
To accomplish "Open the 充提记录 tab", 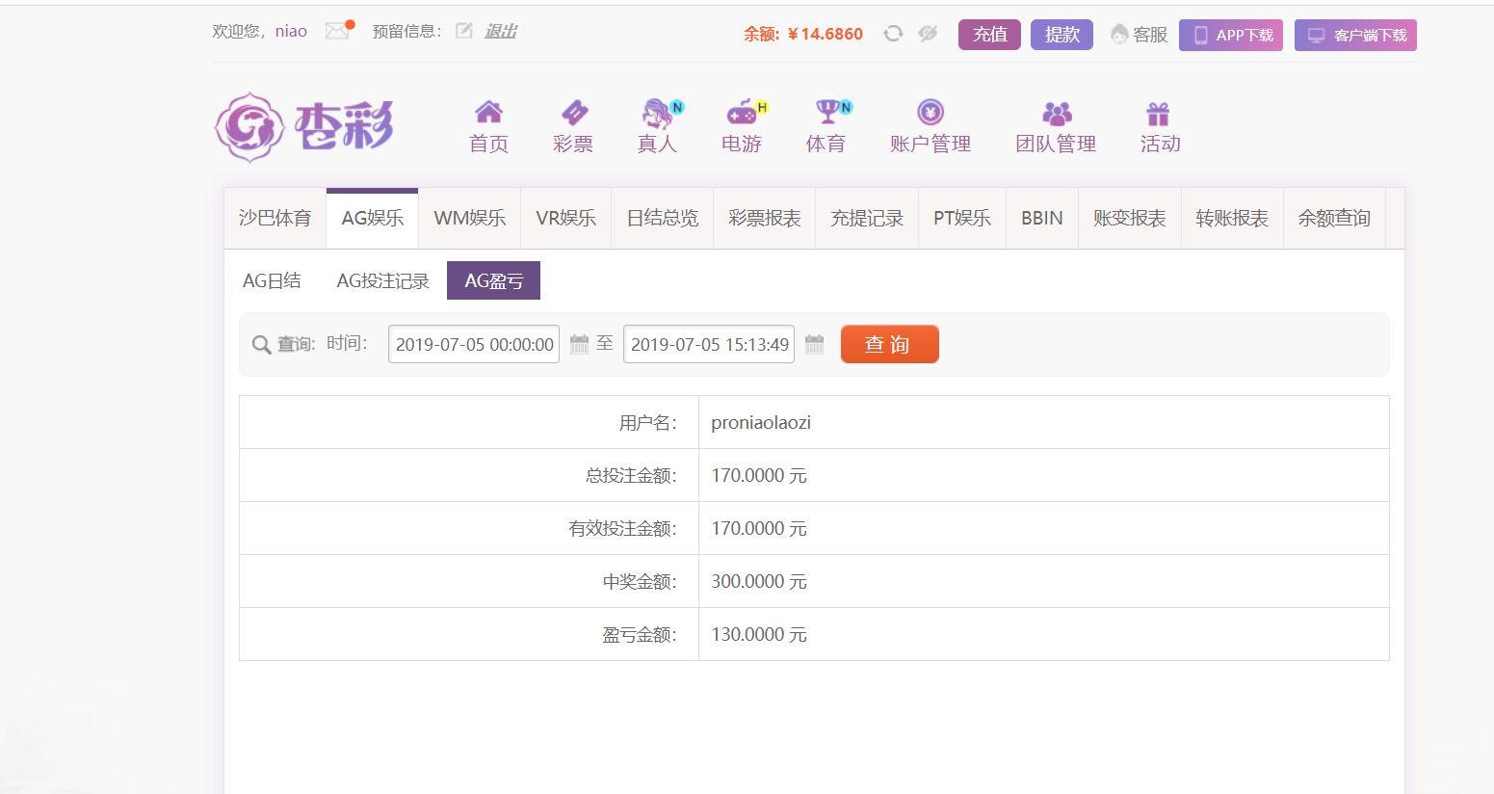I will pyautogui.click(x=867, y=219).
